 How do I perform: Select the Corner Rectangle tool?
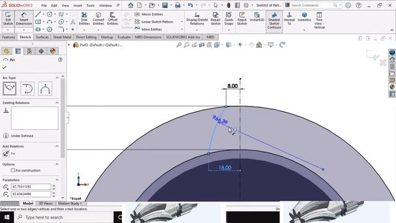[38, 22]
